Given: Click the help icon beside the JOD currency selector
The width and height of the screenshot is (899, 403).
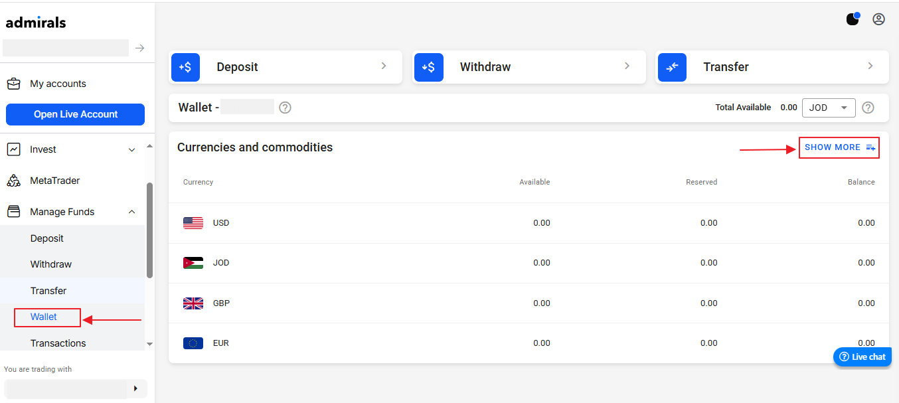Looking at the screenshot, I should [x=868, y=108].
